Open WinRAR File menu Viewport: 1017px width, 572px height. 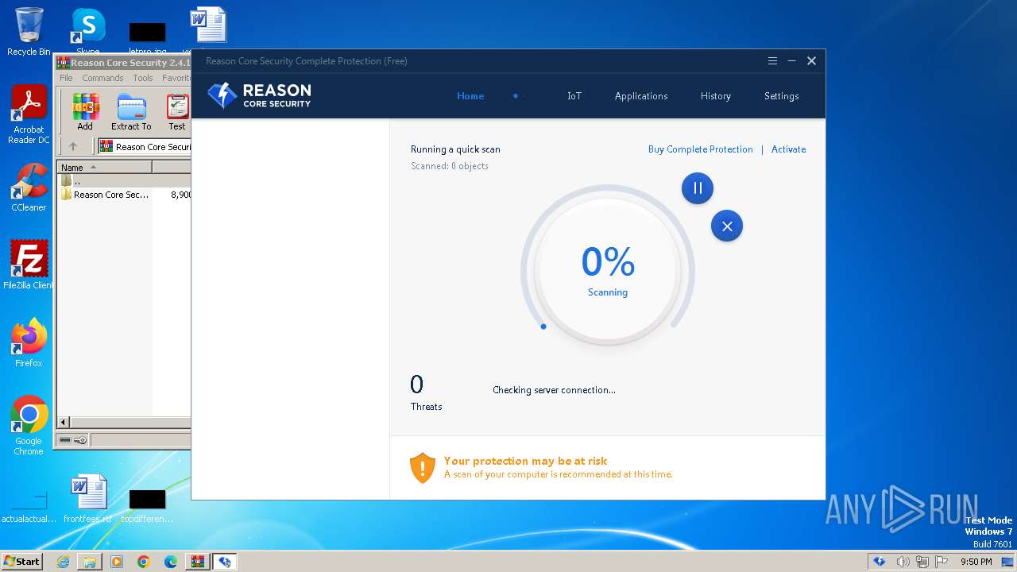(66, 78)
